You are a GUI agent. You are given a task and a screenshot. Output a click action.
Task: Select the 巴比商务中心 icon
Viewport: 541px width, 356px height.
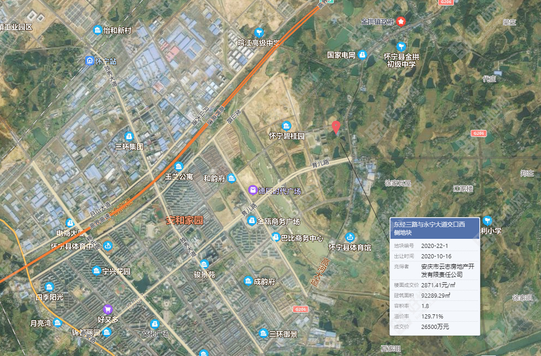(x=276, y=237)
